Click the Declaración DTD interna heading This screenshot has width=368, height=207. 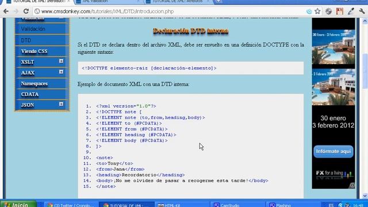190,30
